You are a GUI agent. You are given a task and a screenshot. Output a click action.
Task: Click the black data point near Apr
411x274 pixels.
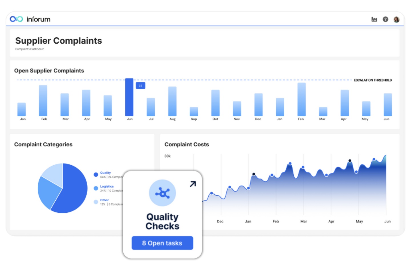(350, 161)
